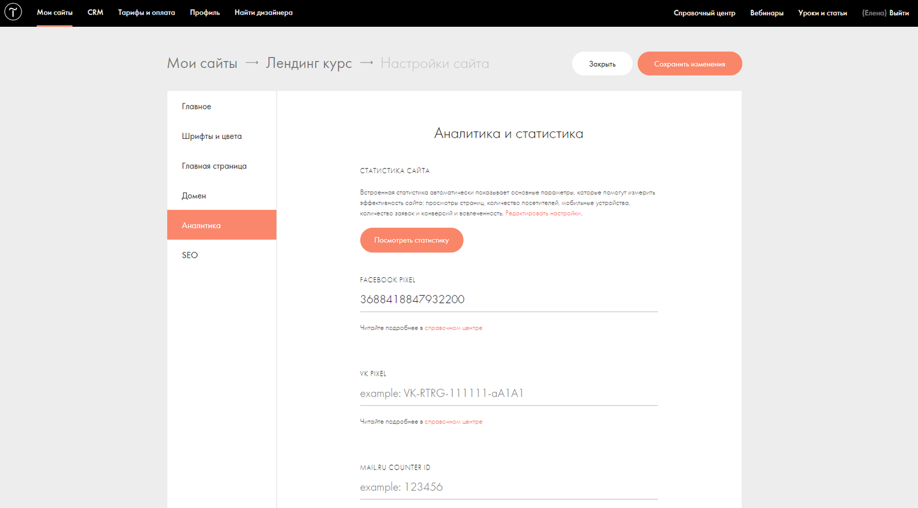This screenshot has width=918, height=508.
Task: Open the Домен settings tab
Action: tap(222, 196)
